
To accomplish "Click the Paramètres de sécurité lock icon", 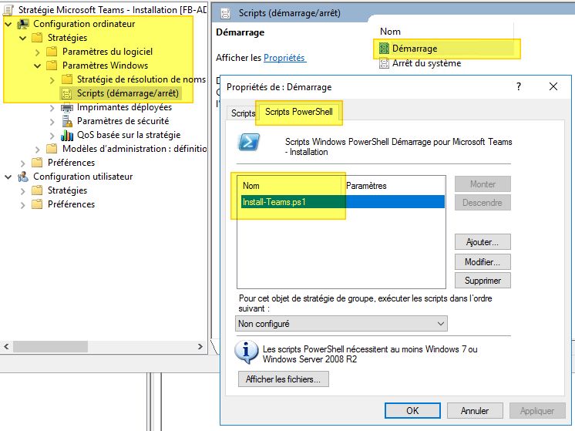I will [x=67, y=121].
